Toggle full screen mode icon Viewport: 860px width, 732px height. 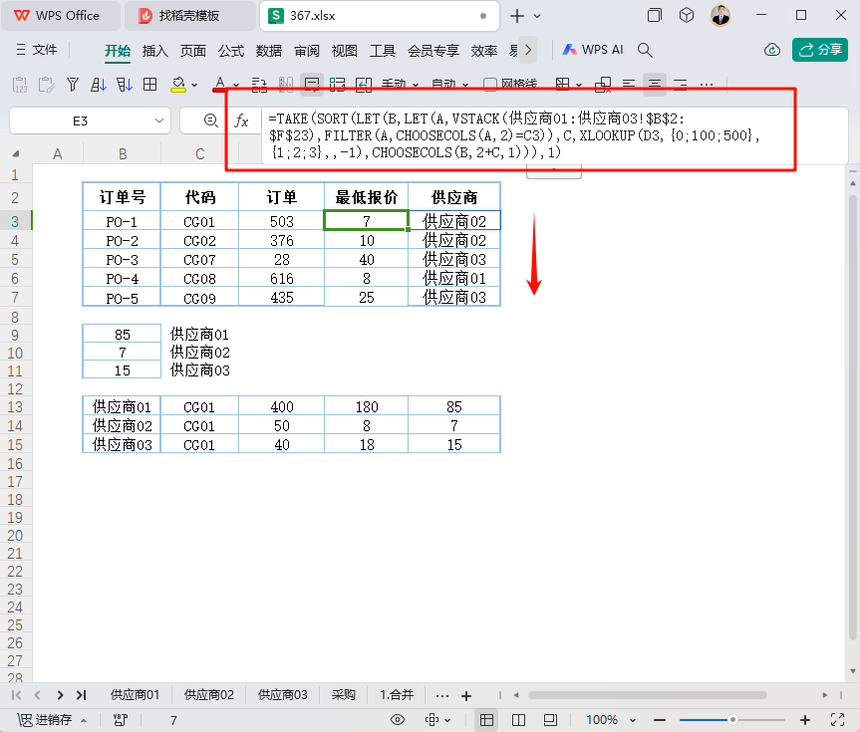[x=837, y=720]
